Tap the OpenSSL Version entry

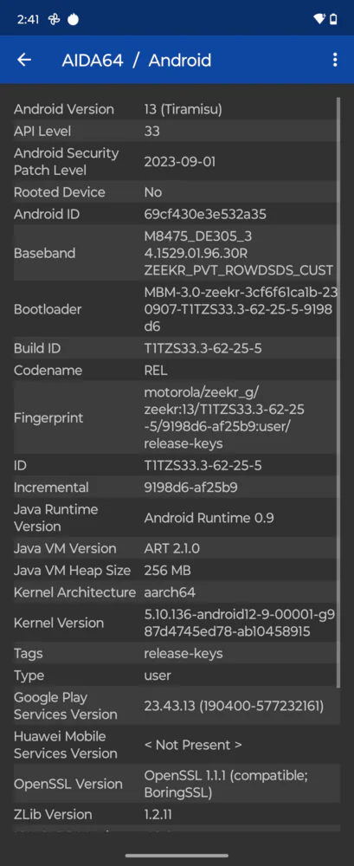click(174, 784)
